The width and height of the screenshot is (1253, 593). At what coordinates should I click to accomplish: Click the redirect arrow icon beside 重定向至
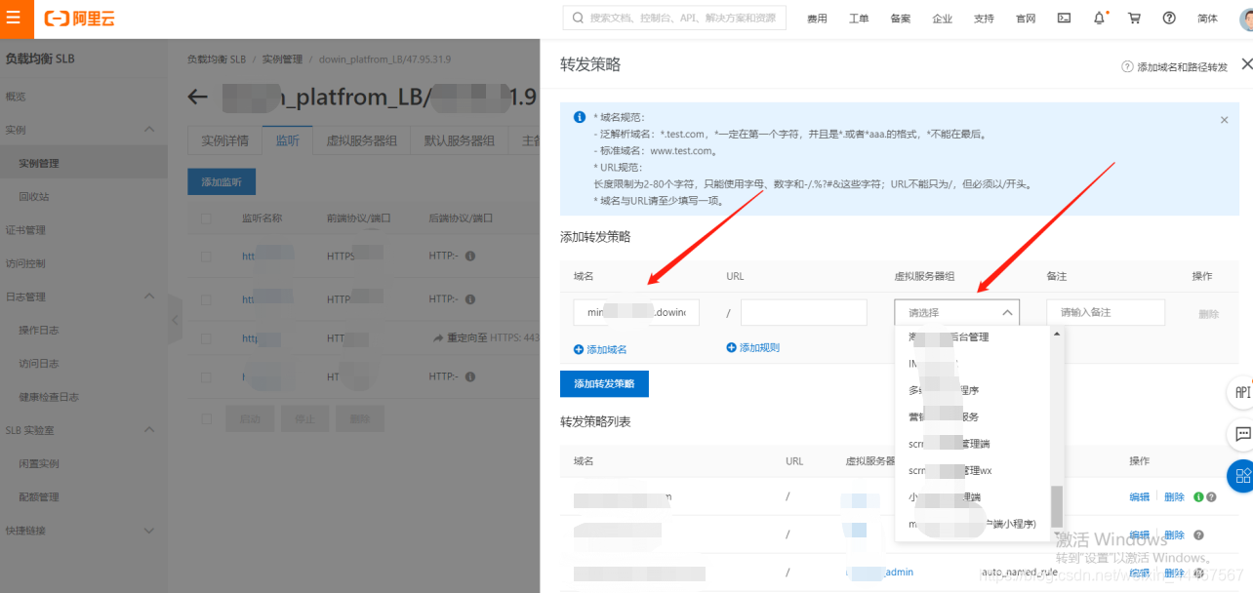438,337
